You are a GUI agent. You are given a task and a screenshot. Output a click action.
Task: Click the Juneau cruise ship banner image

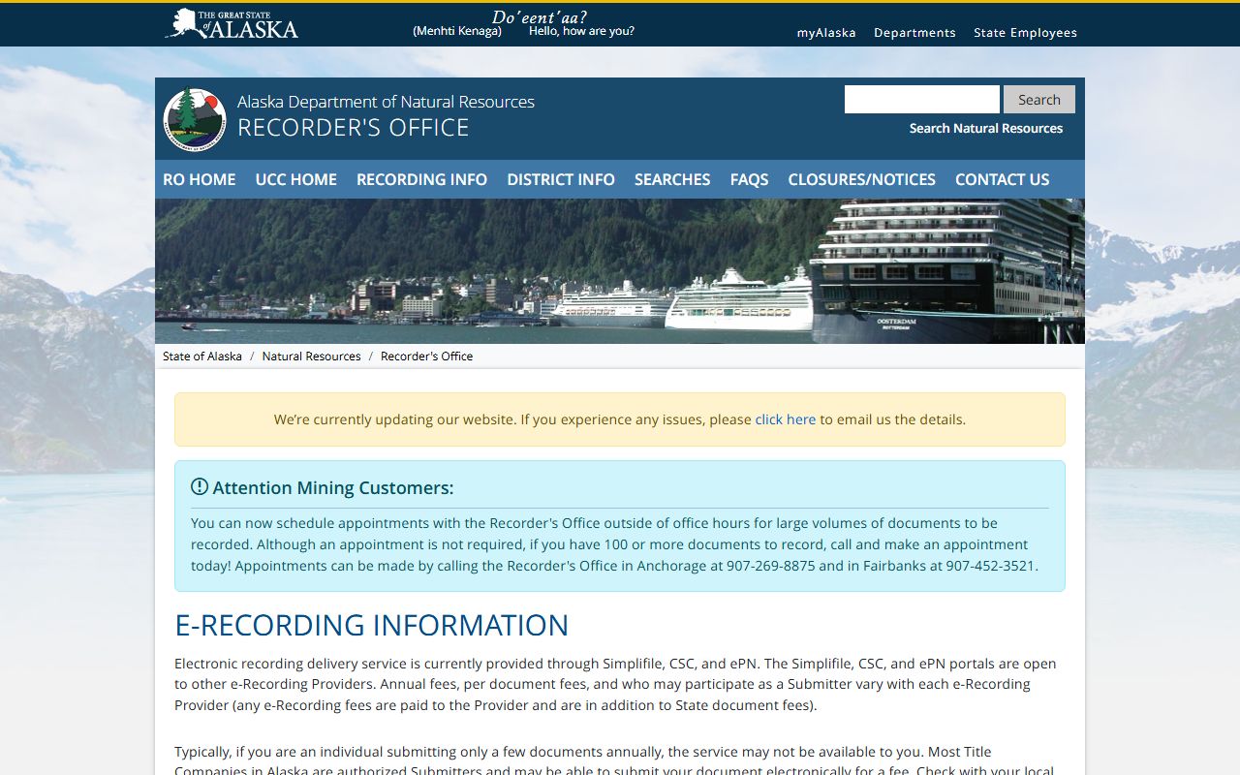click(620, 271)
